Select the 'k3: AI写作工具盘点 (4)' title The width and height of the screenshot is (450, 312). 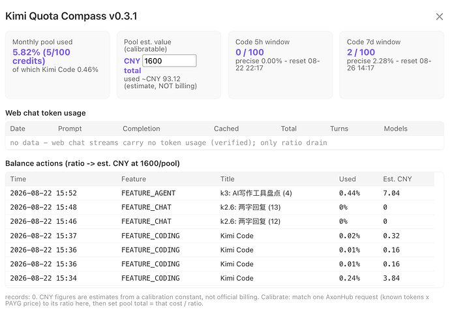click(x=256, y=193)
